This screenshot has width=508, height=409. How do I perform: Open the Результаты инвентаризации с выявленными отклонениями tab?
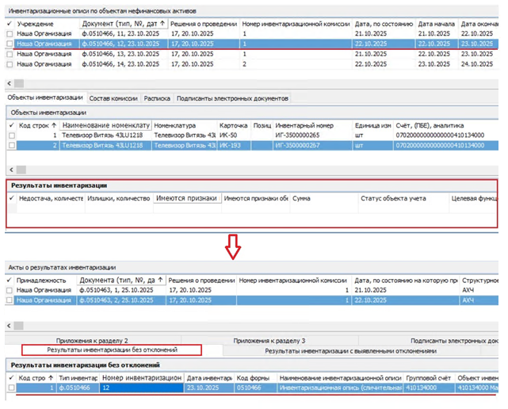[x=350, y=350]
